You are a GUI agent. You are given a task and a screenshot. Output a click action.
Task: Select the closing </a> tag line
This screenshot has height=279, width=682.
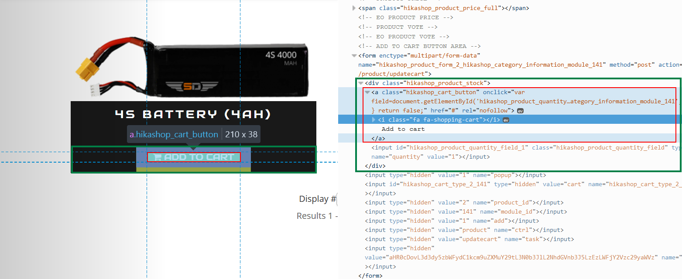pos(378,139)
